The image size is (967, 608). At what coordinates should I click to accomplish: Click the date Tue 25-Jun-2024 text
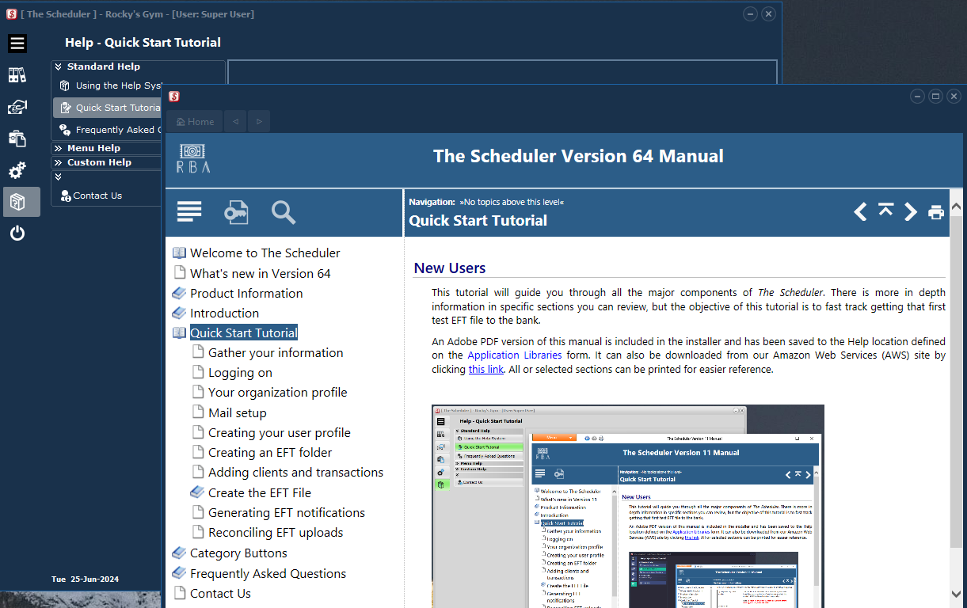coord(85,579)
